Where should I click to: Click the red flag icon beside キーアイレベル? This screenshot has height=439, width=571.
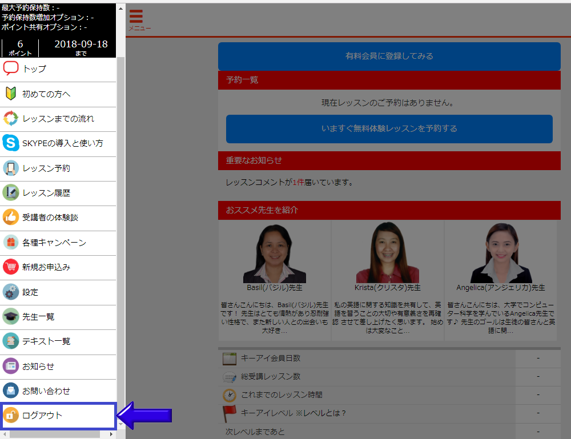click(x=230, y=414)
